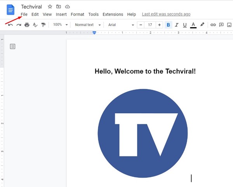
Task: Star the Techviral document
Action: (50, 7)
